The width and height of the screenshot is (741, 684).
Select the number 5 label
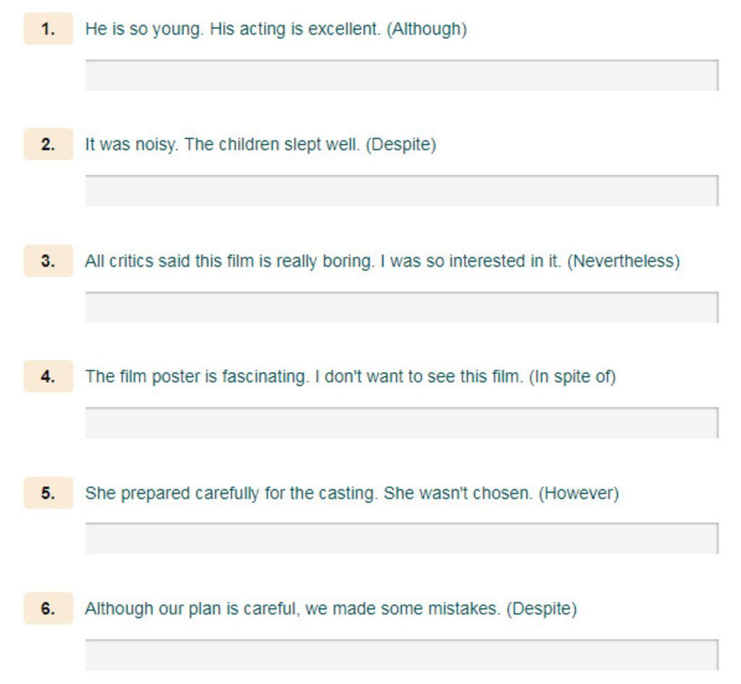[x=48, y=493]
